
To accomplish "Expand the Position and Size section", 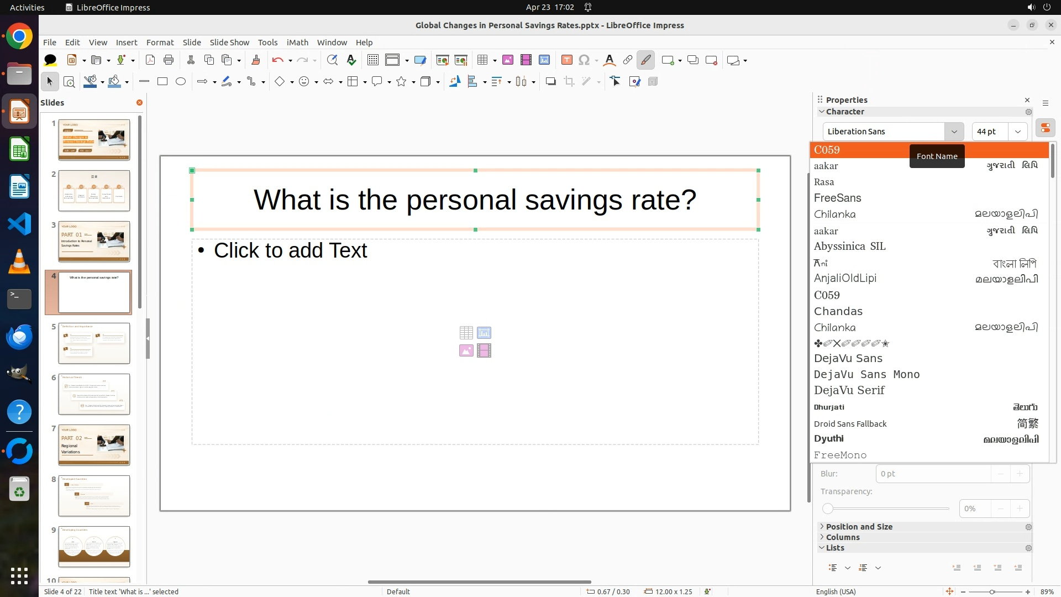I will (859, 527).
